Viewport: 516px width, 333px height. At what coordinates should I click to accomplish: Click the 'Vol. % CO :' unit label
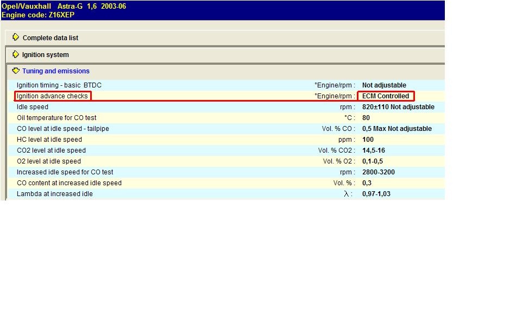(x=338, y=129)
